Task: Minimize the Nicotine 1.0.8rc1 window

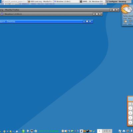Action: click(x=94, y=14)
